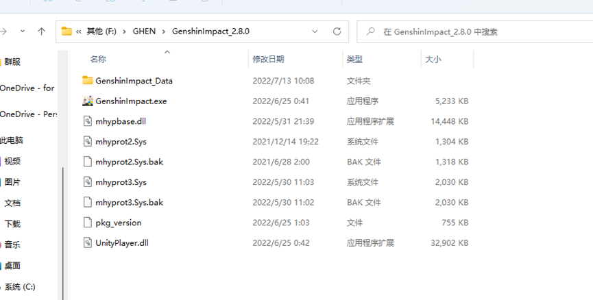Select the pkg_version file name
Image resolution: width=593 pixels, height=300 pixels.
119,223
